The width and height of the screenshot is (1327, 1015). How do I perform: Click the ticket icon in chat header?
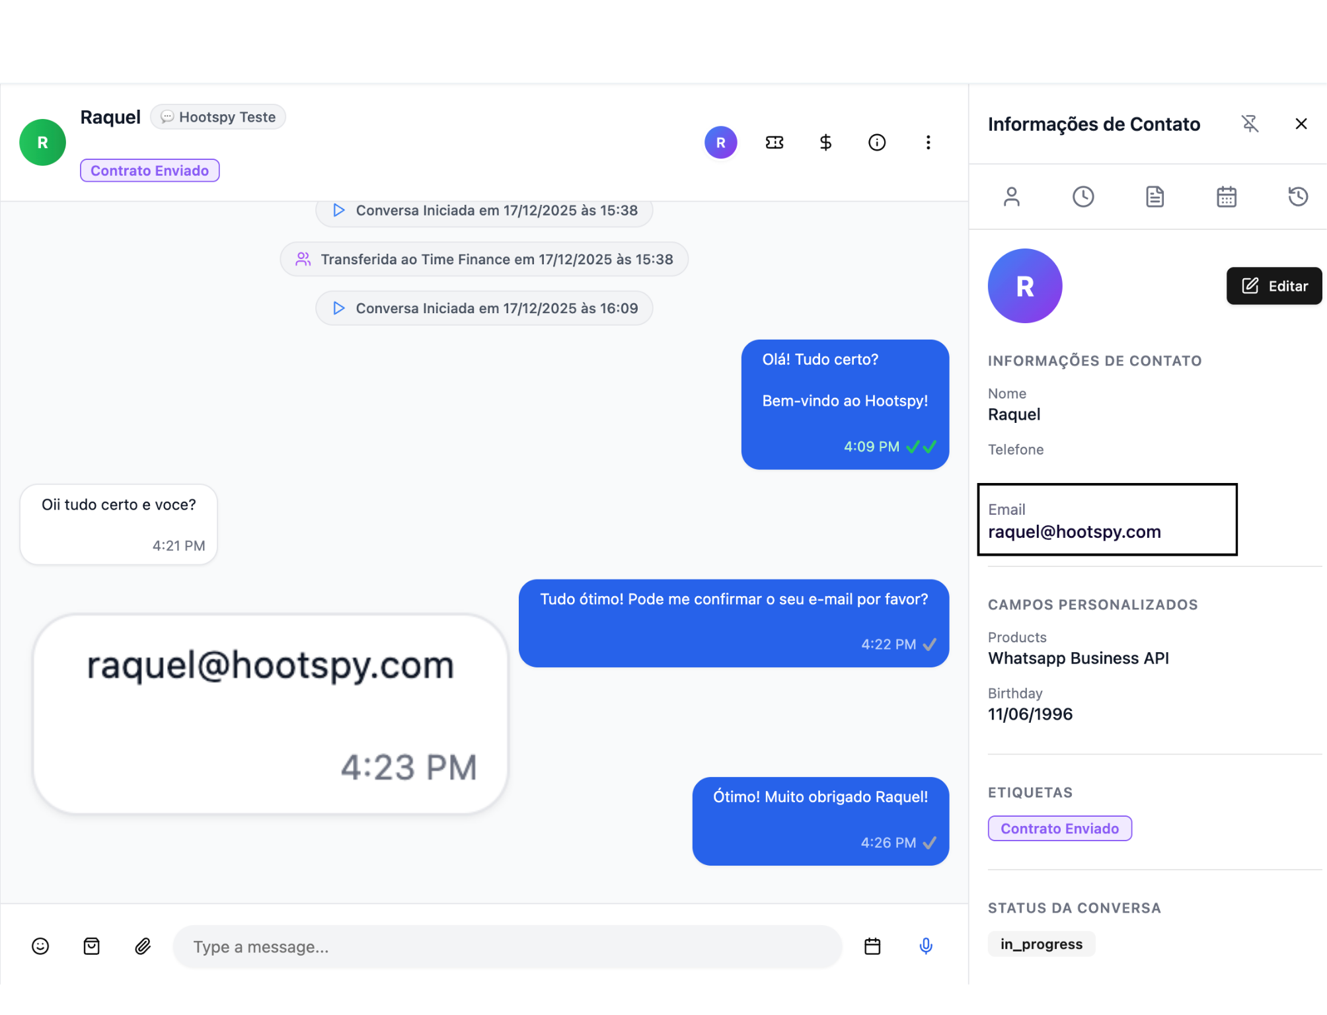[775, 143]
